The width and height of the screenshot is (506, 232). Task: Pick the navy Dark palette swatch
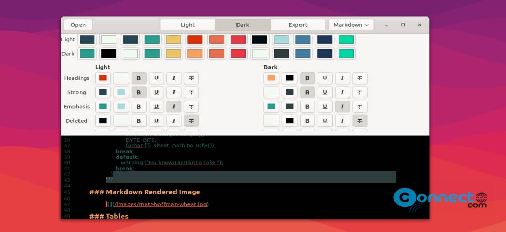click(x=325, y=54)
